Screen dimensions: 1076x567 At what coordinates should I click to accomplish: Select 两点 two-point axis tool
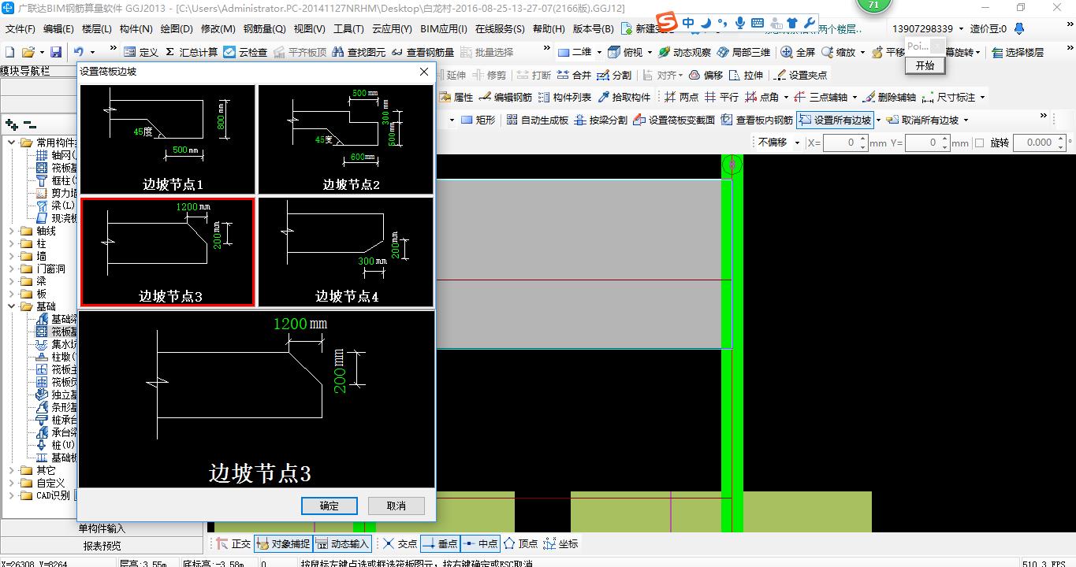pyautogui.click(x=681, y=97)
